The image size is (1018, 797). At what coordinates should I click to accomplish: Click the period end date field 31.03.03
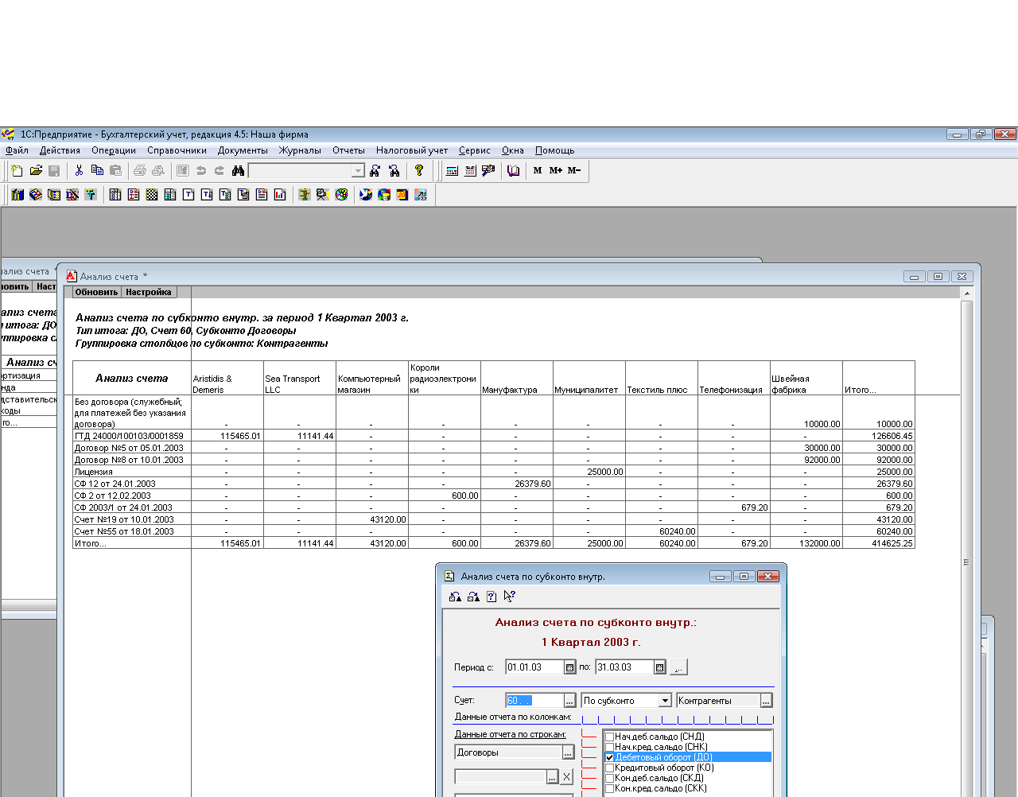click(624, 667)
